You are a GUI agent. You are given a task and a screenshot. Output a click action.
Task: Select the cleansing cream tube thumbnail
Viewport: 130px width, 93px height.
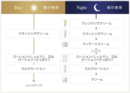click(65, 23)
